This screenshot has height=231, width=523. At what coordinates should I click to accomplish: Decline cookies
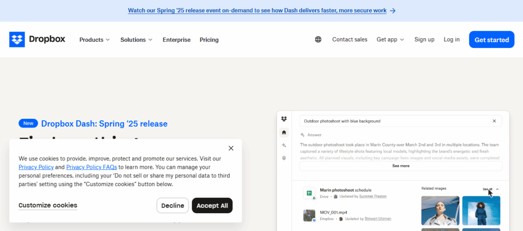pos(173,206)
